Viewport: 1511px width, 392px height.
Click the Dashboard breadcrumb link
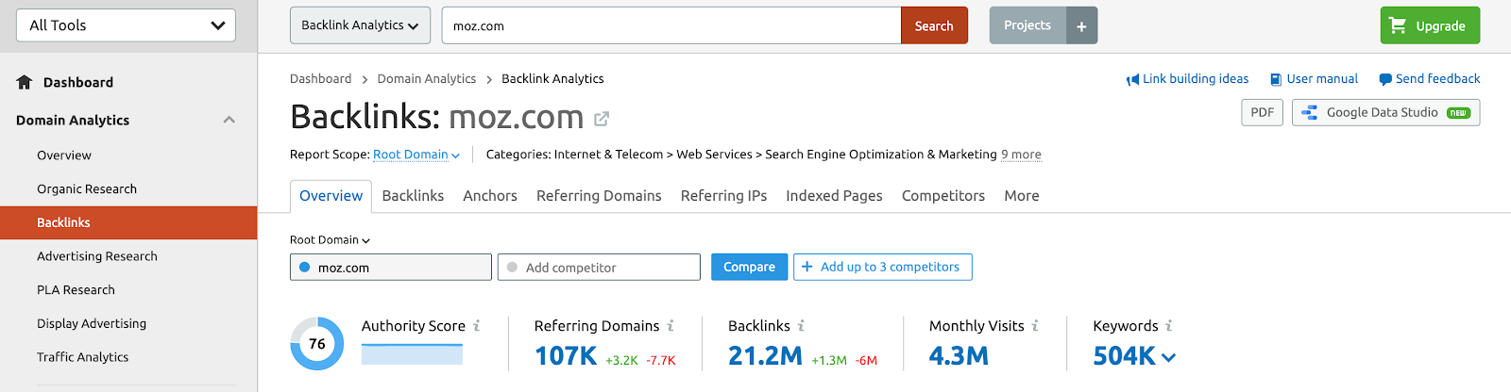coord(320,79)
